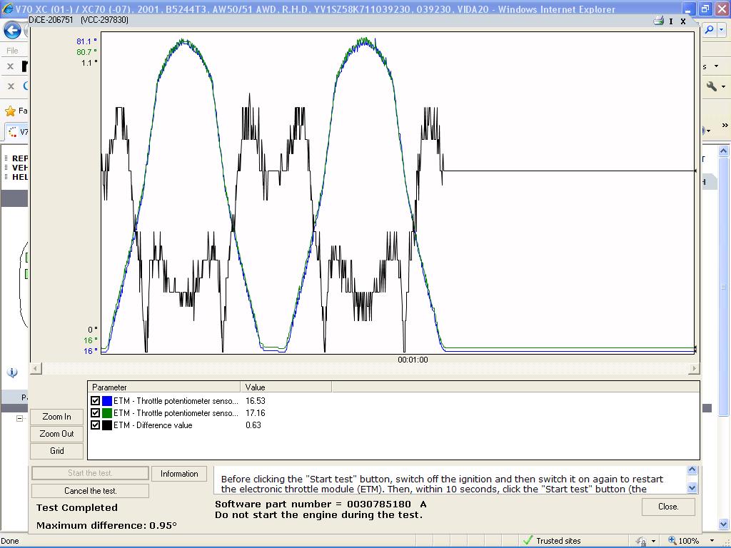Uncheck the green throttle potentiometer sensor checkbox

click(96, 413)
